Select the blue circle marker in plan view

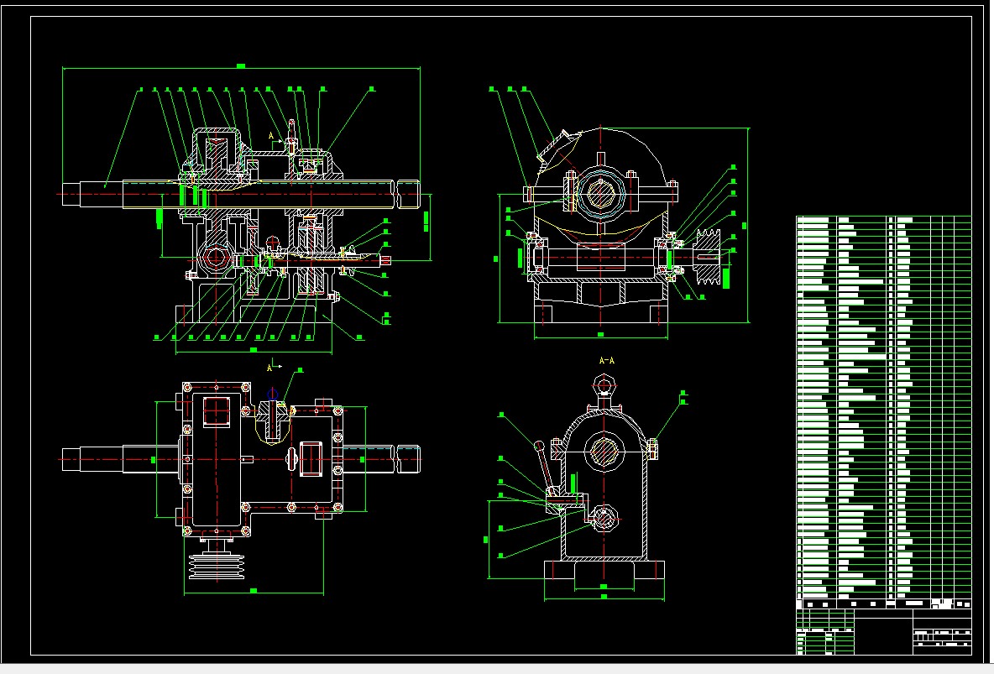click(272, 393)
